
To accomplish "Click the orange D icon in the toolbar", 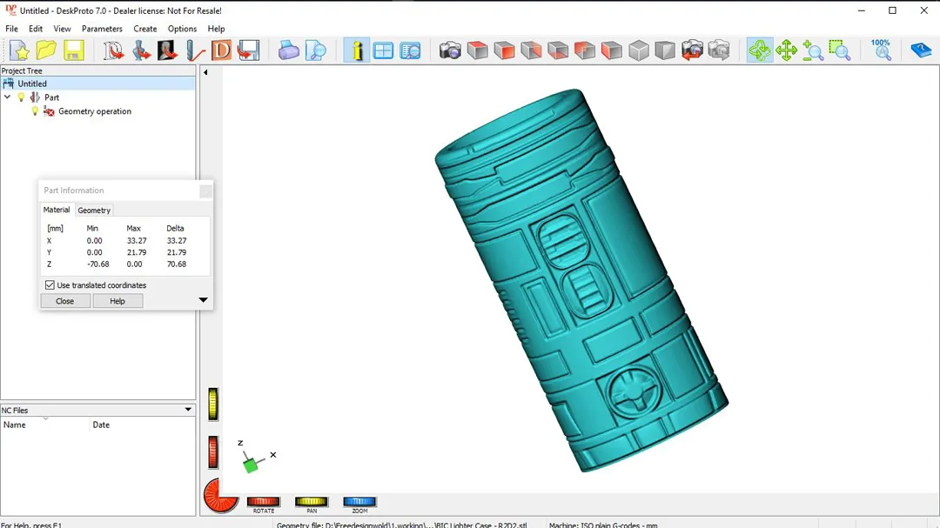I will click(x=221, y=50).
